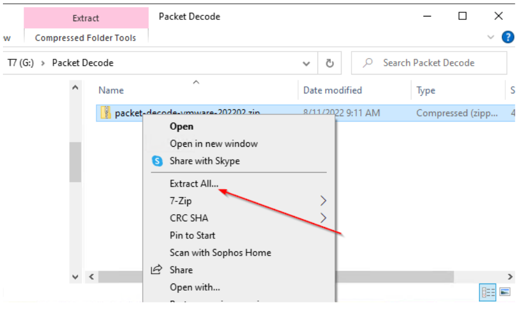Click the refresh button beside address bar

(x=330, y=63)
